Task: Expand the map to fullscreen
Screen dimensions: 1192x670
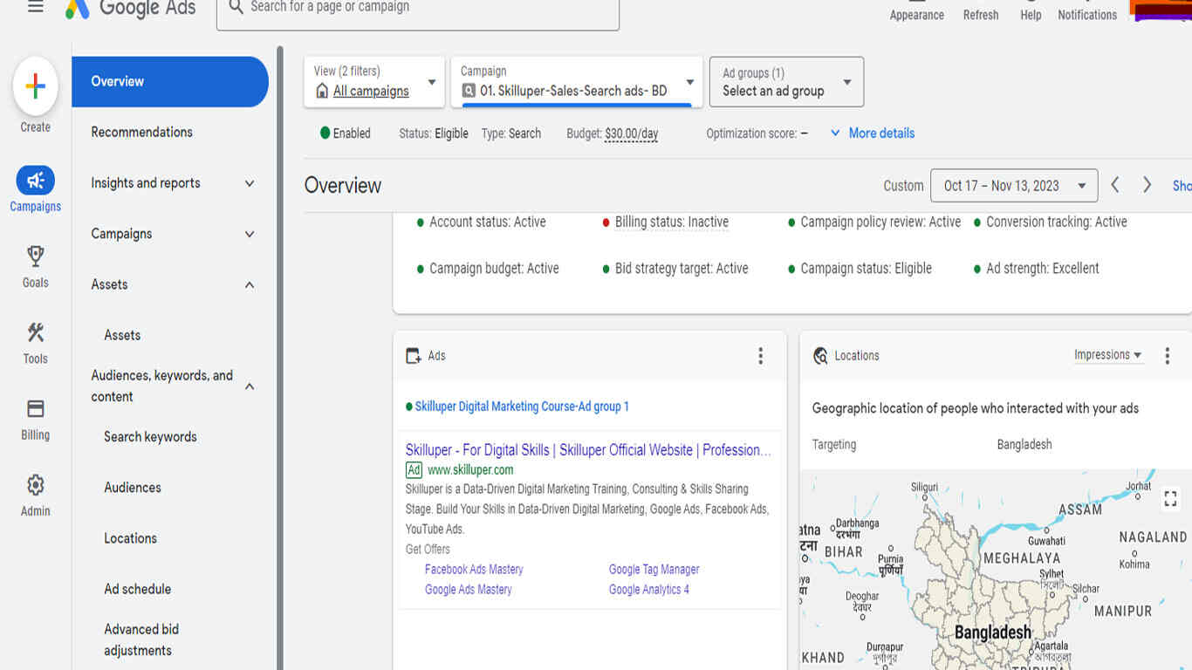Action: 1170,498
